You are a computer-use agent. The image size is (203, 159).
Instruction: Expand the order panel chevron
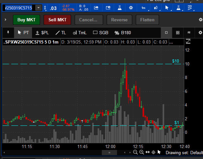coord(5,20)
